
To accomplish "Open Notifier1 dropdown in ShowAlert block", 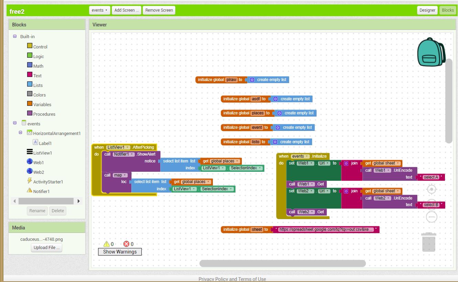I will click(x=123, y=154).
